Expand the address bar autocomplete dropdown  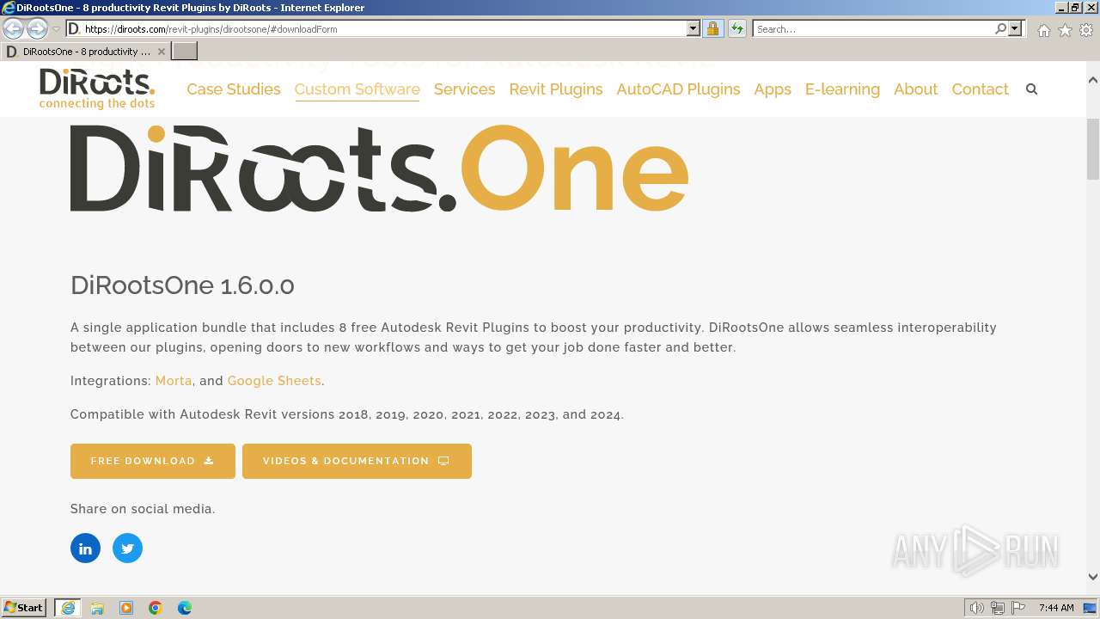[x=694, y=28]
